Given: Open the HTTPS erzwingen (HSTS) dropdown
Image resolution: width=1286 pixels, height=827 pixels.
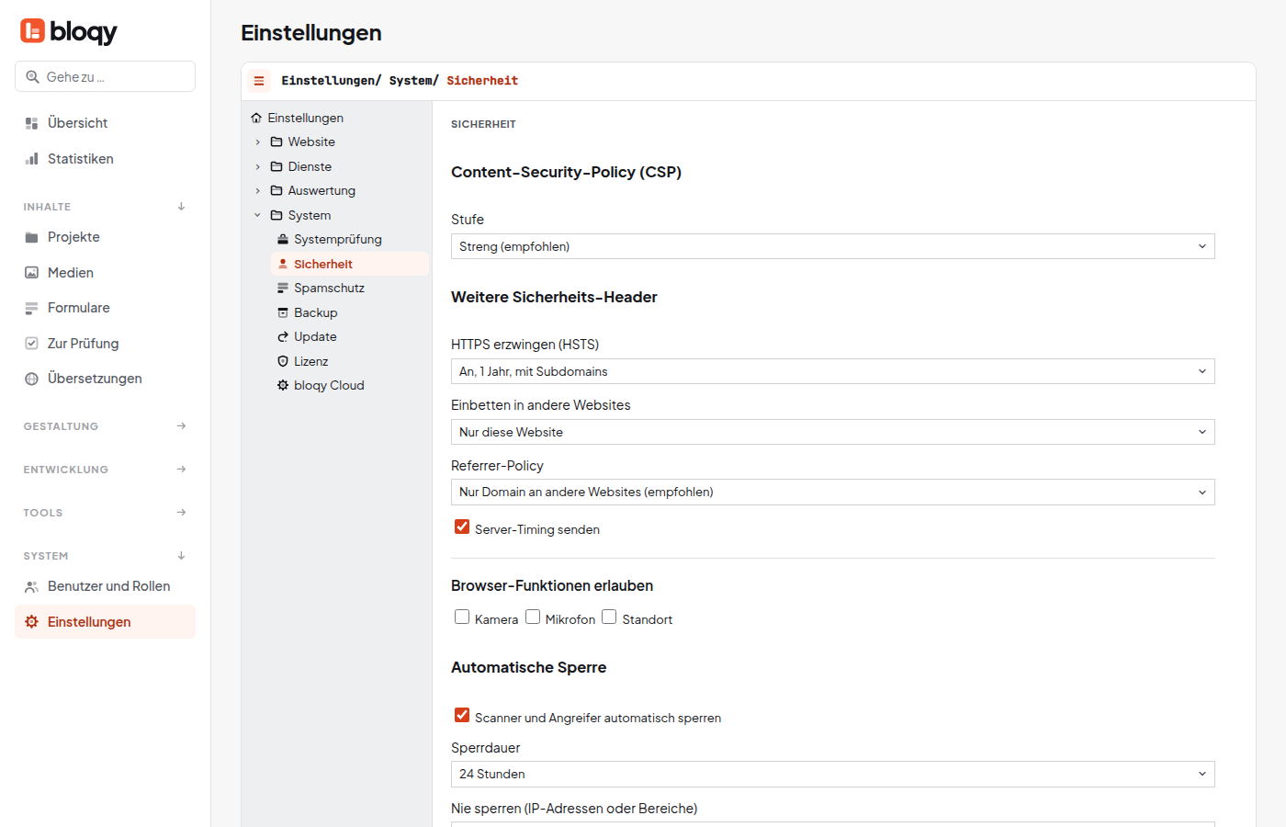Looking at the screenshot, I should point(833,371).
